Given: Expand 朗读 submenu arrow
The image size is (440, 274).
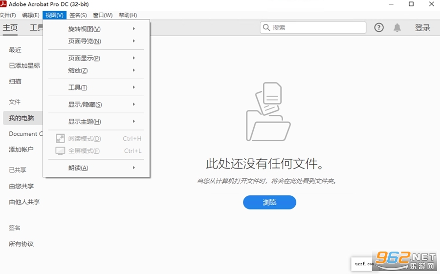Looking at the screenshot, I should (134, 168).
